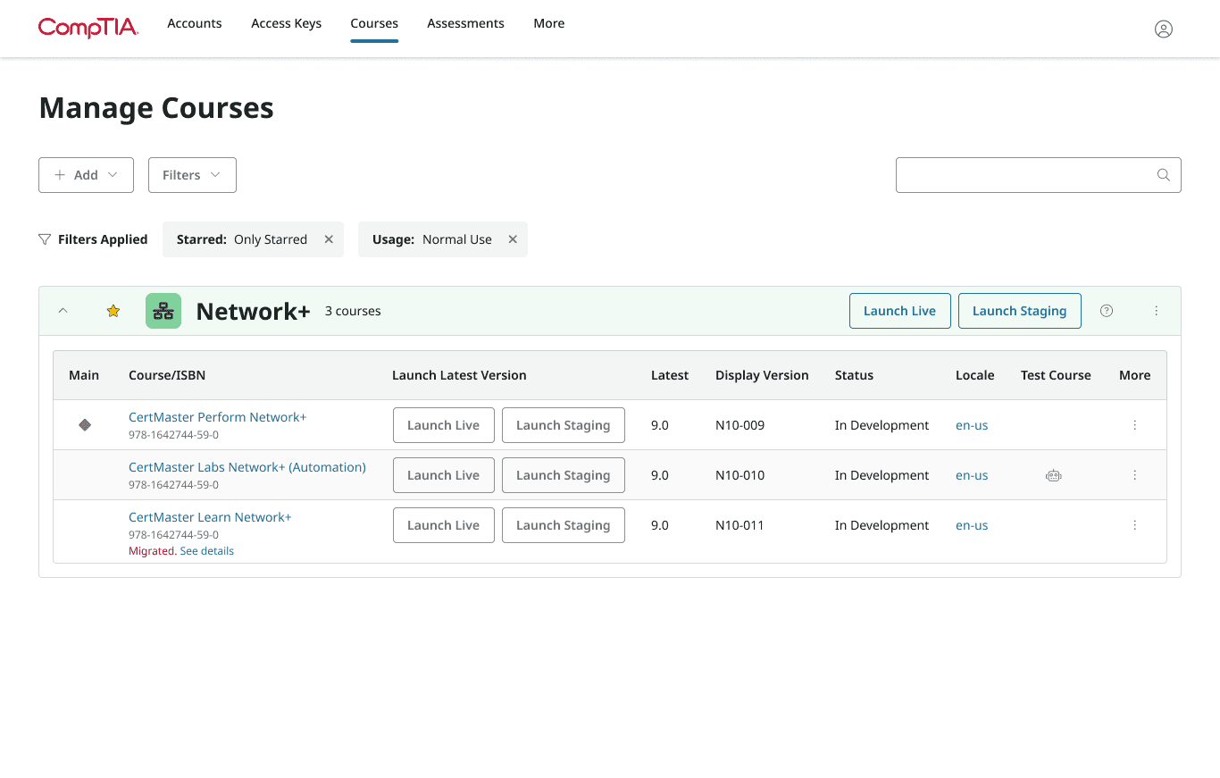Viewport: 1220px width, 778px height.
Task: Go to the Accounts tab
Action: pyautogui.click(x=195, y=23)
